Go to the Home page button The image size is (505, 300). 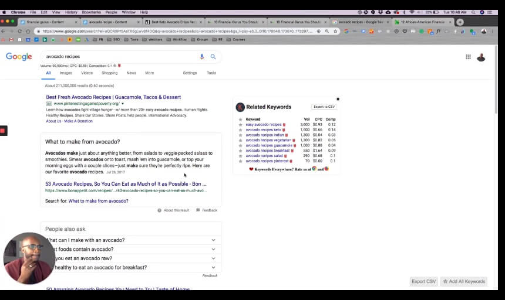point(28,31)
